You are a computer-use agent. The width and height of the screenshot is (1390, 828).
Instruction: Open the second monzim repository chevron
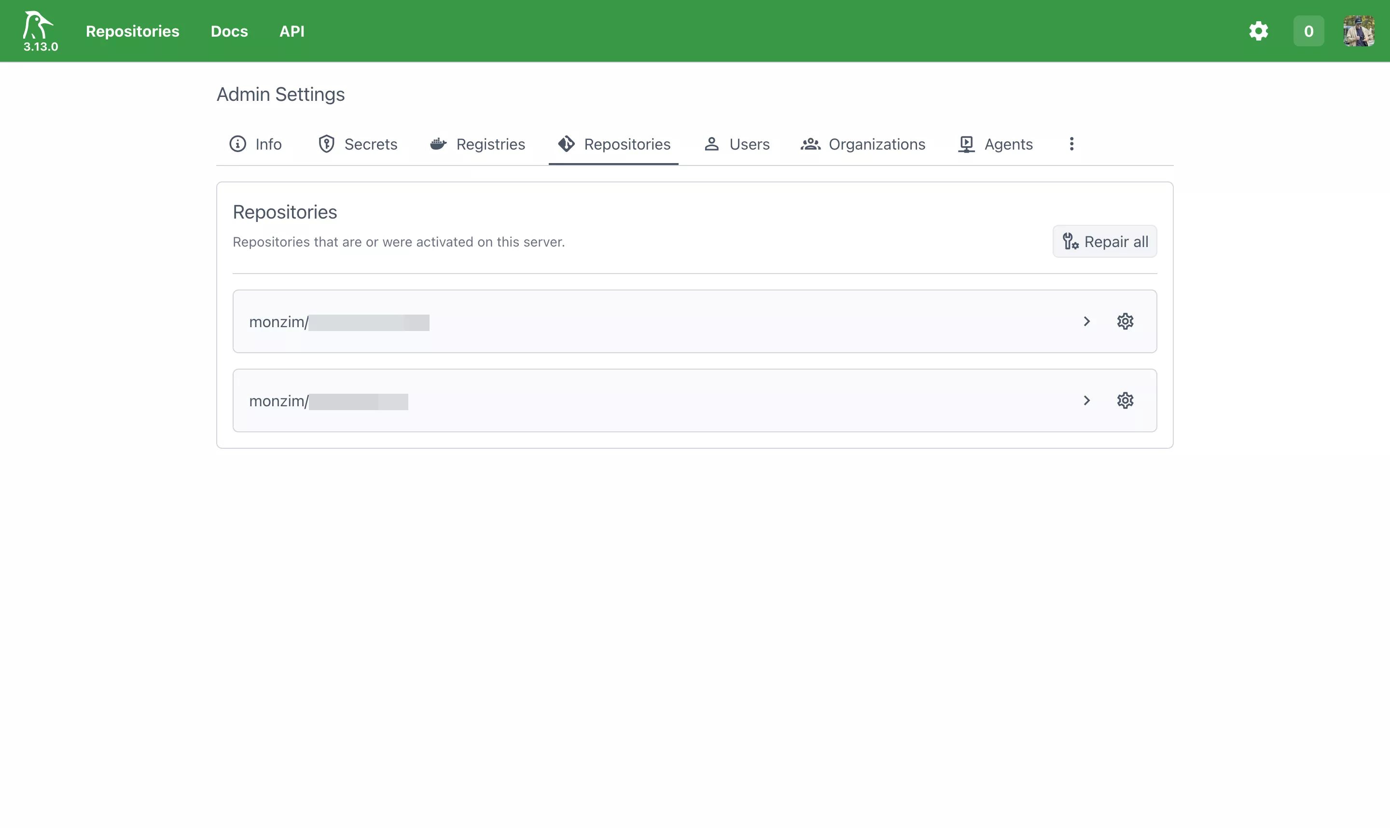[1086, 400]
